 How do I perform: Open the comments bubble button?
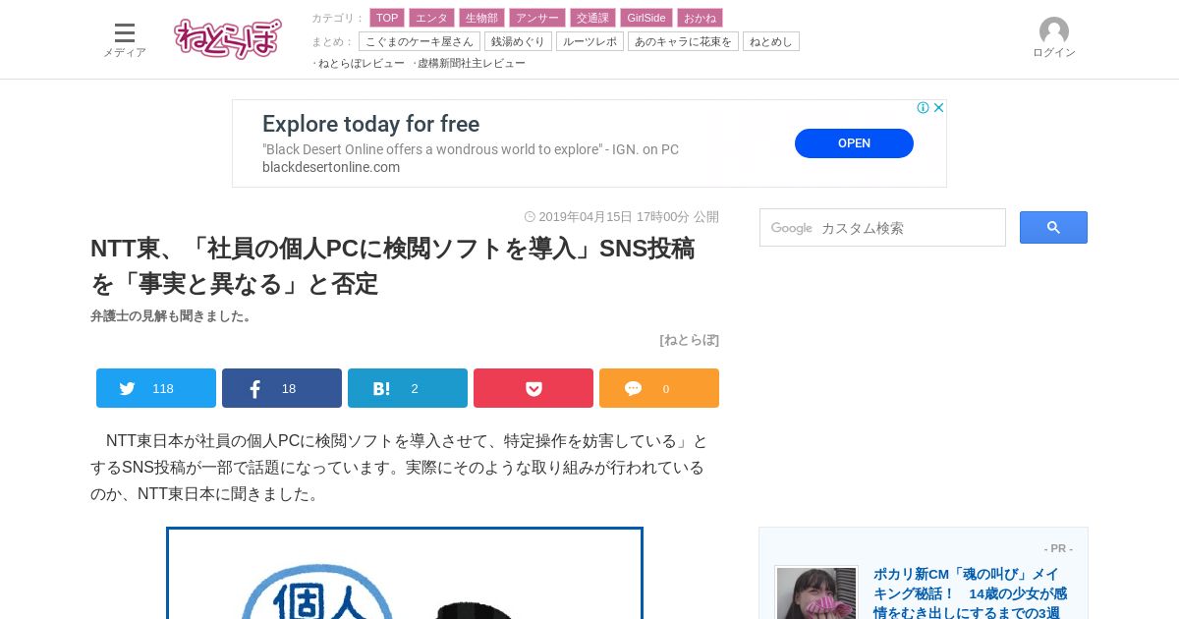tap(659, 388)
